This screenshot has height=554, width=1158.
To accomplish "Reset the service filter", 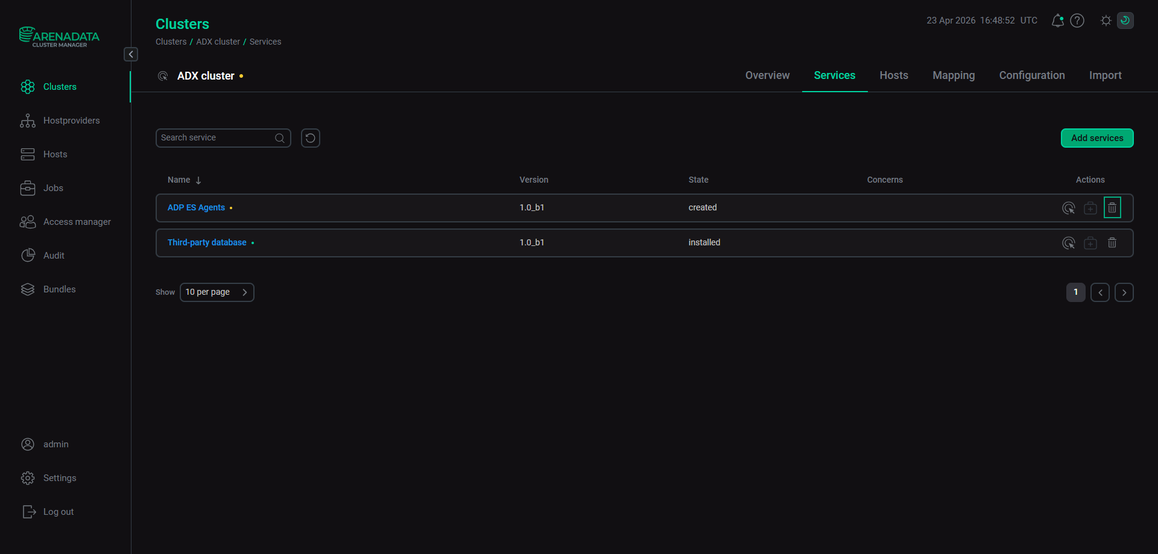I will pos(311,138).
